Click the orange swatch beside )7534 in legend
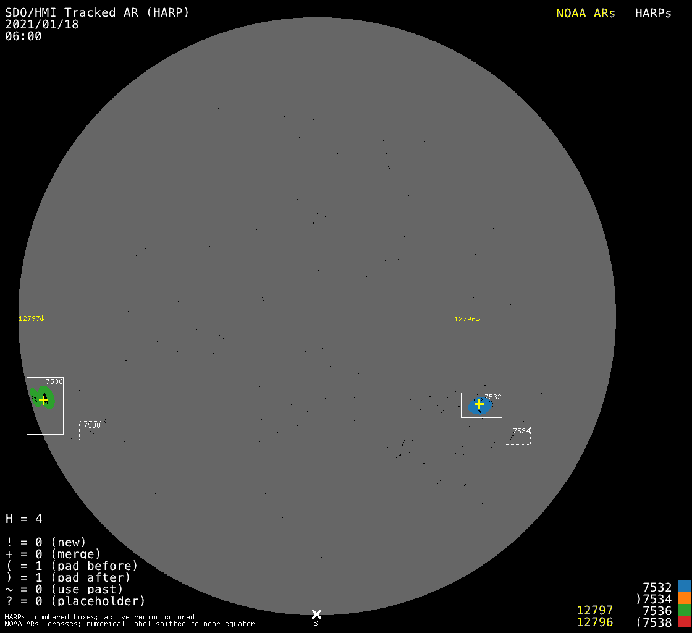Image resolution: width=692 pixels, height=633 pixels. click(684, 598)
